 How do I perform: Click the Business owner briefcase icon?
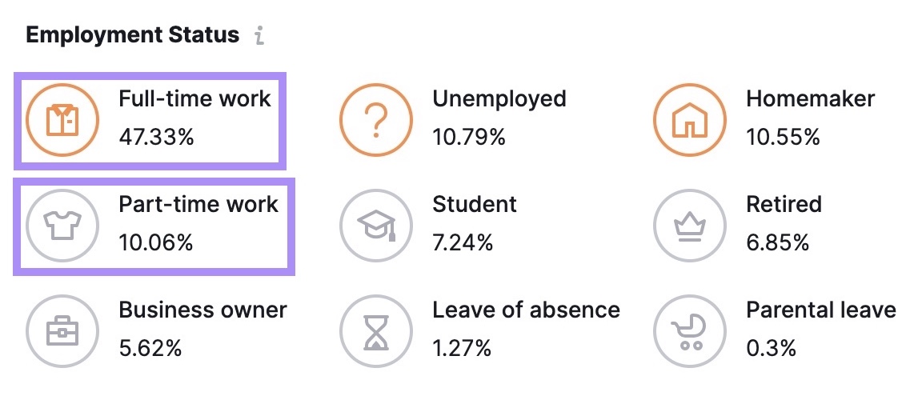coord(62,330)
